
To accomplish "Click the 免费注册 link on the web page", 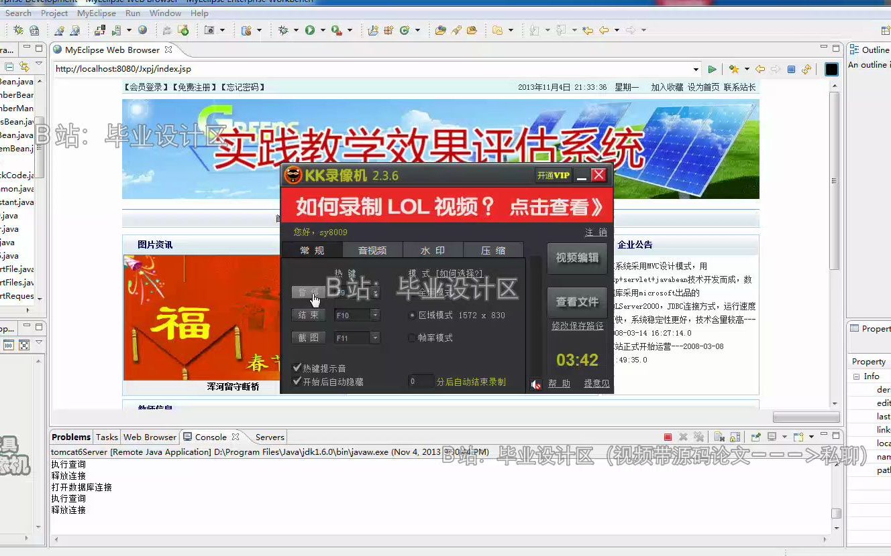I will [x=195, y=87].
